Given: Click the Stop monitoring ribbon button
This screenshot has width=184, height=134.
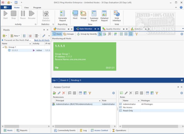Looking at the screenshot, I should tap(14, 15).
